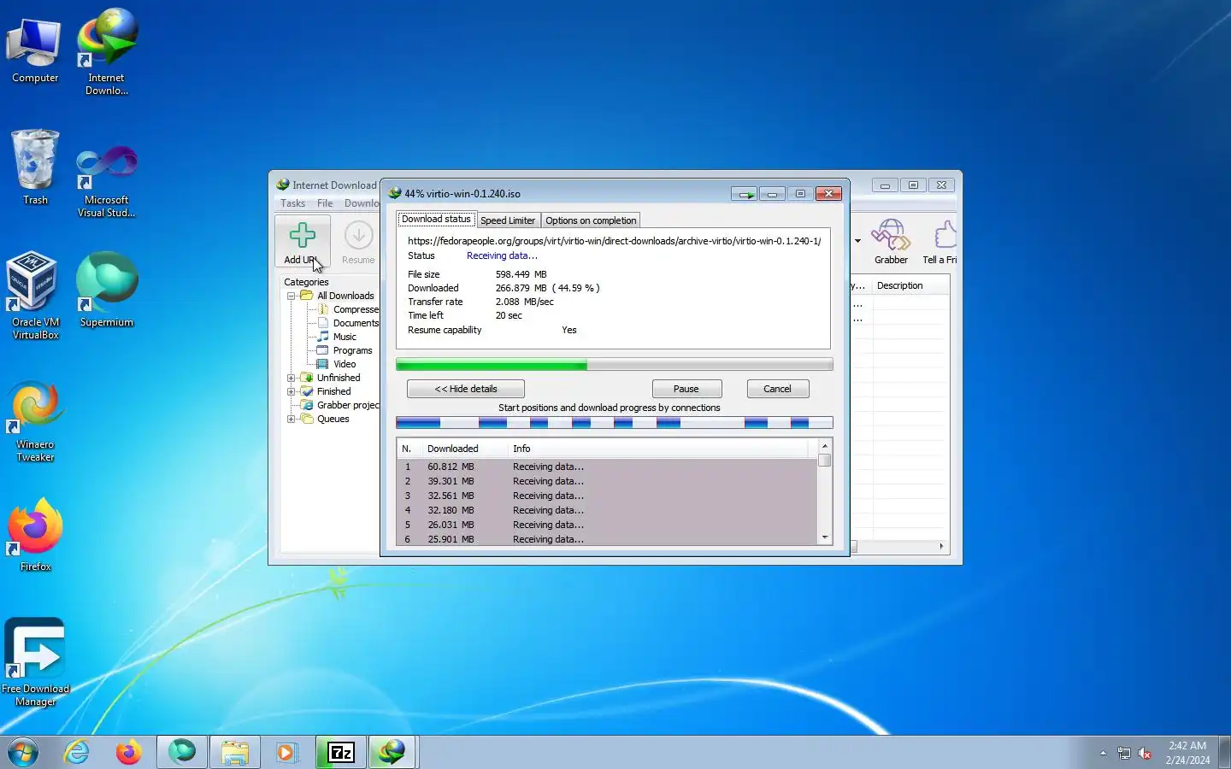Click the Windows Start button
1231x769 pixels.
tap(23, 753)
